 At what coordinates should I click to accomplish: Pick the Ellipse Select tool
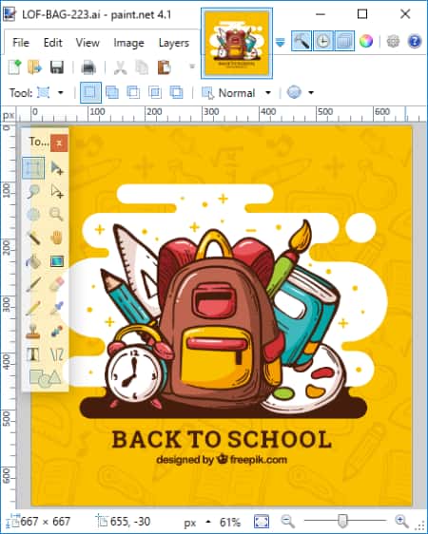pos(33,215)
